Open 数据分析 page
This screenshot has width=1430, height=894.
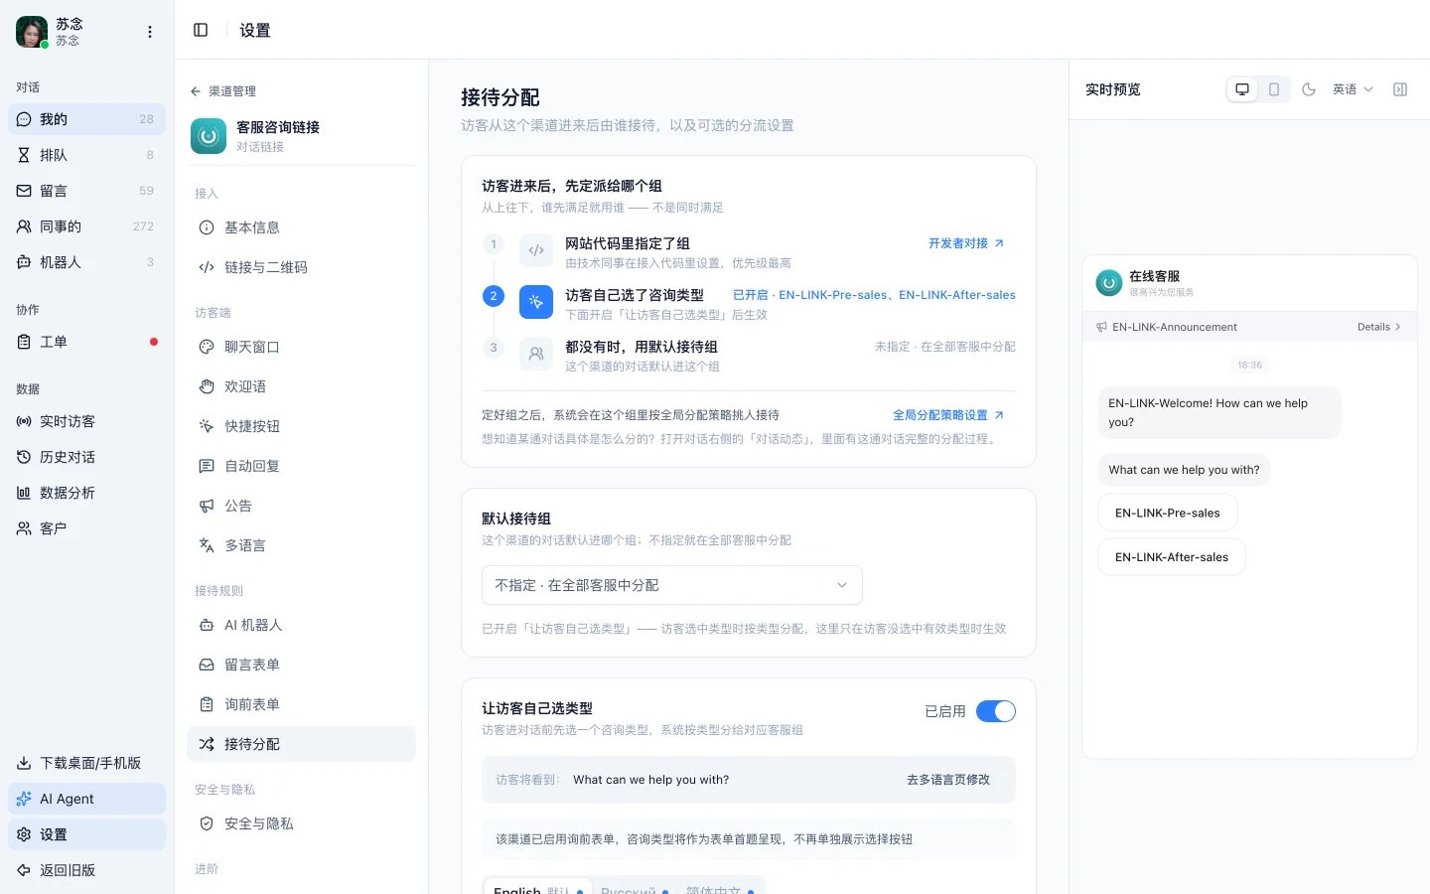[86, 493]
